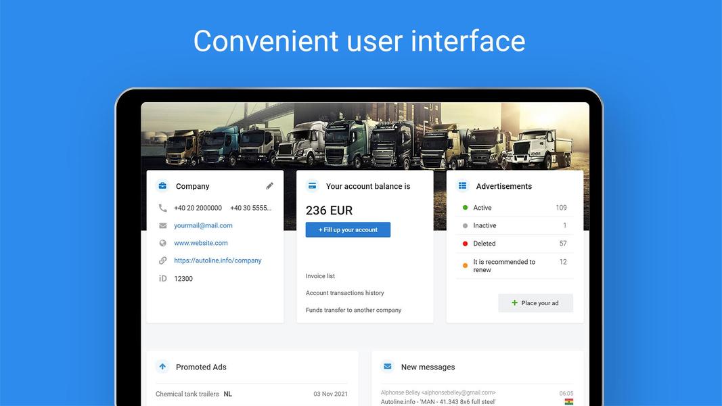Open the www.website.com link
722x406 pixels.
coord(201,243)
